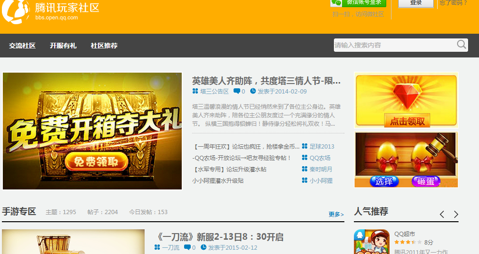Click the 手游专区 section heading
The height and width of the screenshot is (254, 479).
19,211
